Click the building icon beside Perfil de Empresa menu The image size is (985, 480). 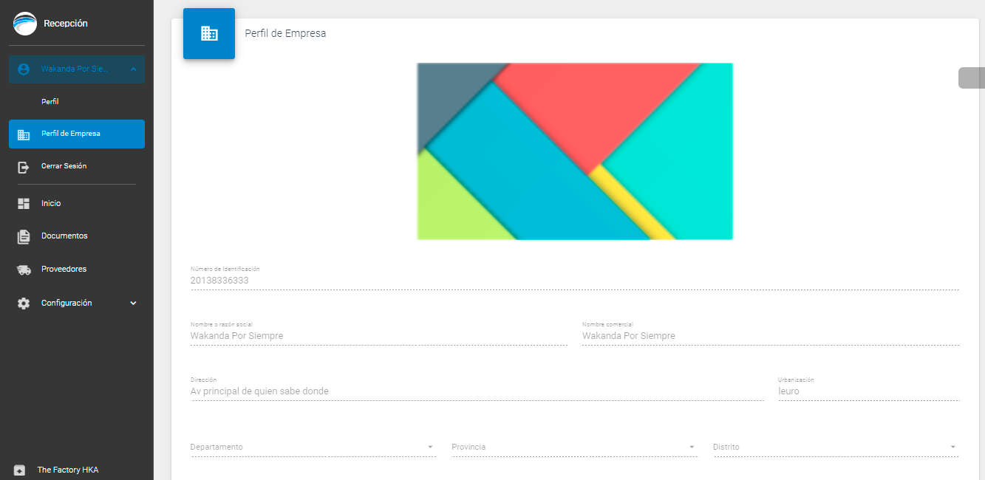(x=24, y=134)
